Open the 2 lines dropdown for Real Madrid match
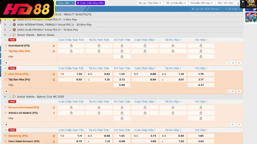The height and width of the screenshot is (144, 257). [231, 63]
